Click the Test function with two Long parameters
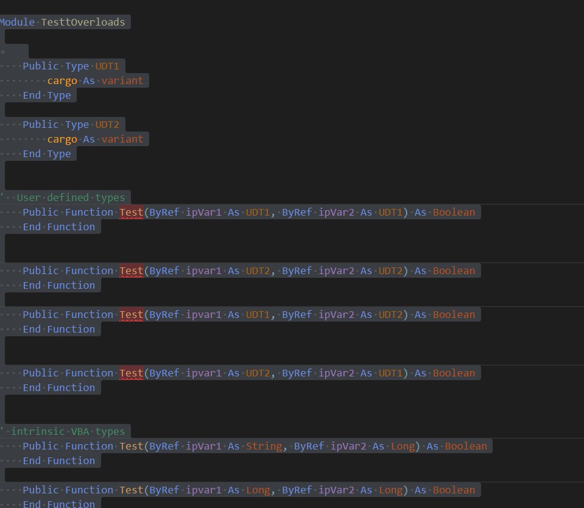 click(131, 490)
